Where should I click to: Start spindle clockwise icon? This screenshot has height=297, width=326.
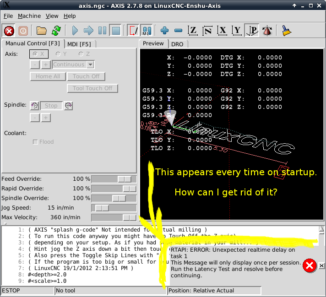(x=68, y=106)
